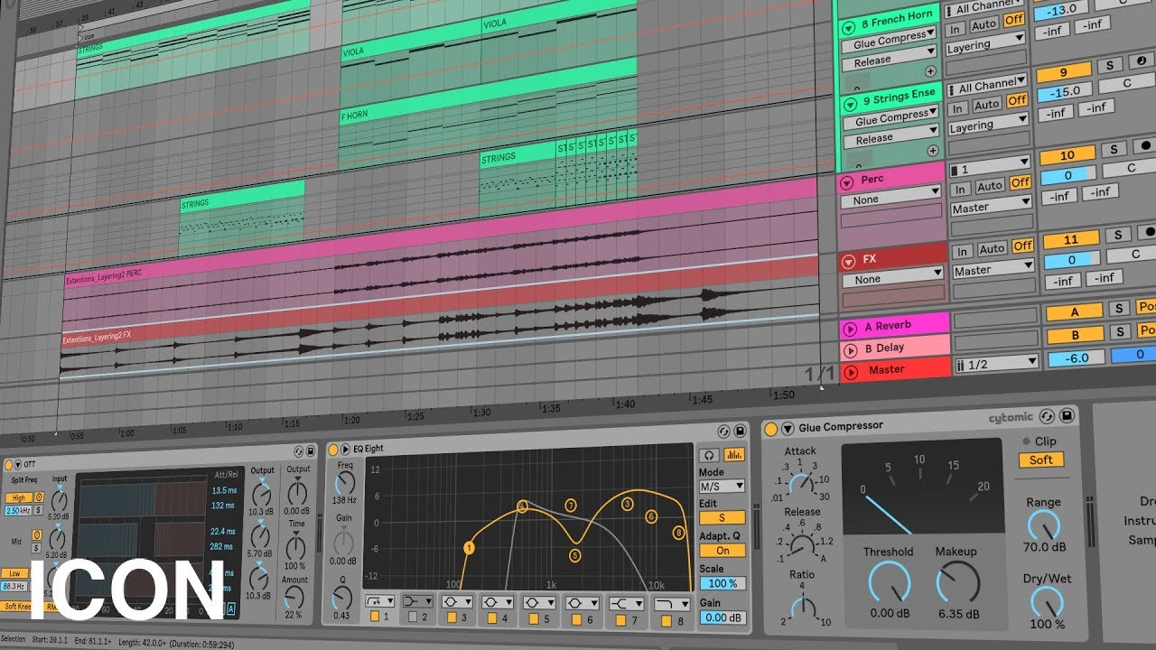Toggle the EQ band 4 activator square
The width and height of the screenshot is (1156, 650).
491,619
